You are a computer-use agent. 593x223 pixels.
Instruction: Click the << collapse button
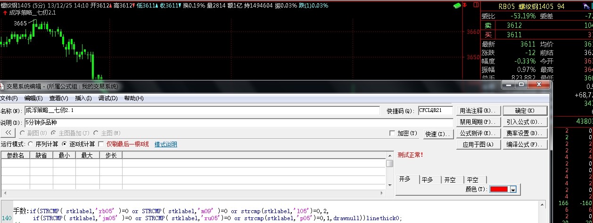[x=8, y=133]
